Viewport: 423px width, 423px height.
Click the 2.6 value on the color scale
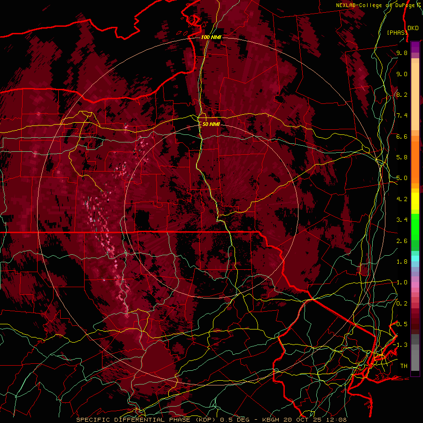[402, 241]
